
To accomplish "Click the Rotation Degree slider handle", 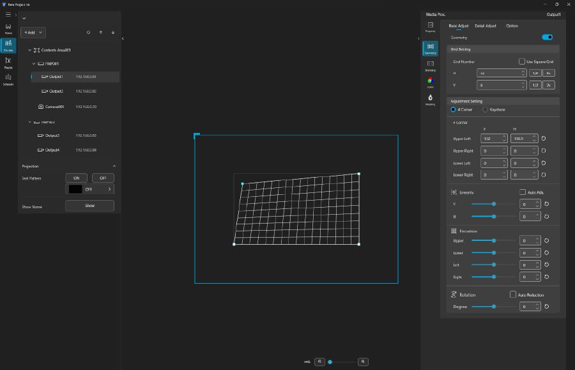I will pos(494,307).
